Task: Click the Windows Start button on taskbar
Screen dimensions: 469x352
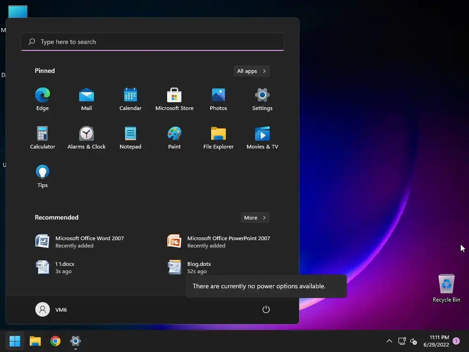Action: point(15,341)
